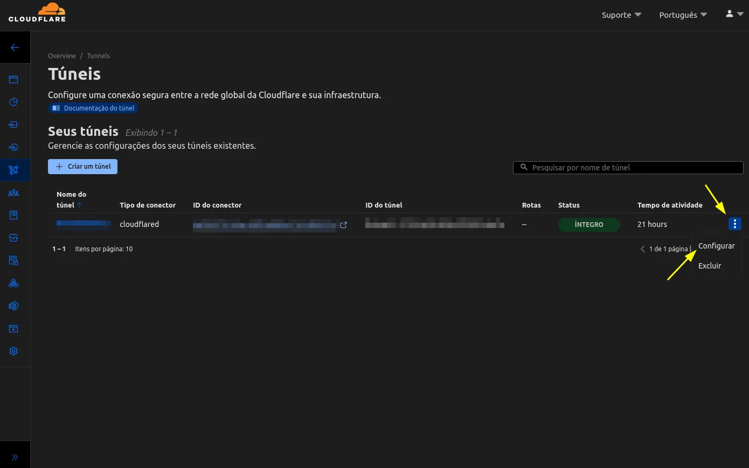The height and width of the screenshot is (468, 749).
Task: Open the Suporte dropdown
Action: [621, 15]
